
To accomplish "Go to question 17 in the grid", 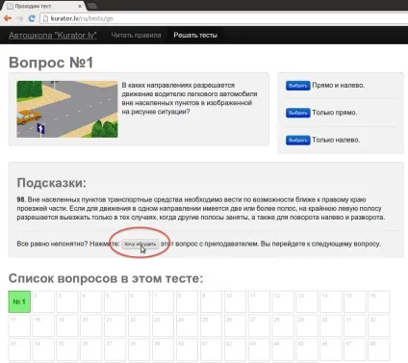I will (19, 325).
